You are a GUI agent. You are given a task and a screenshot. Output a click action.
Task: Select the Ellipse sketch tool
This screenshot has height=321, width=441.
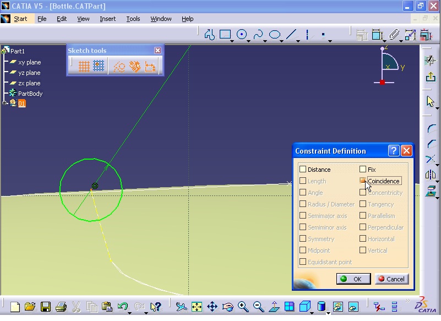275,34
